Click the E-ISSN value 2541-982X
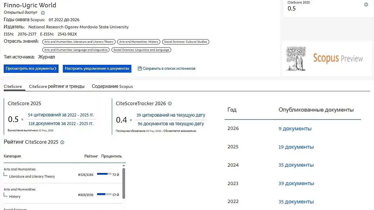The image size is (374, 210). coord(67,34)
